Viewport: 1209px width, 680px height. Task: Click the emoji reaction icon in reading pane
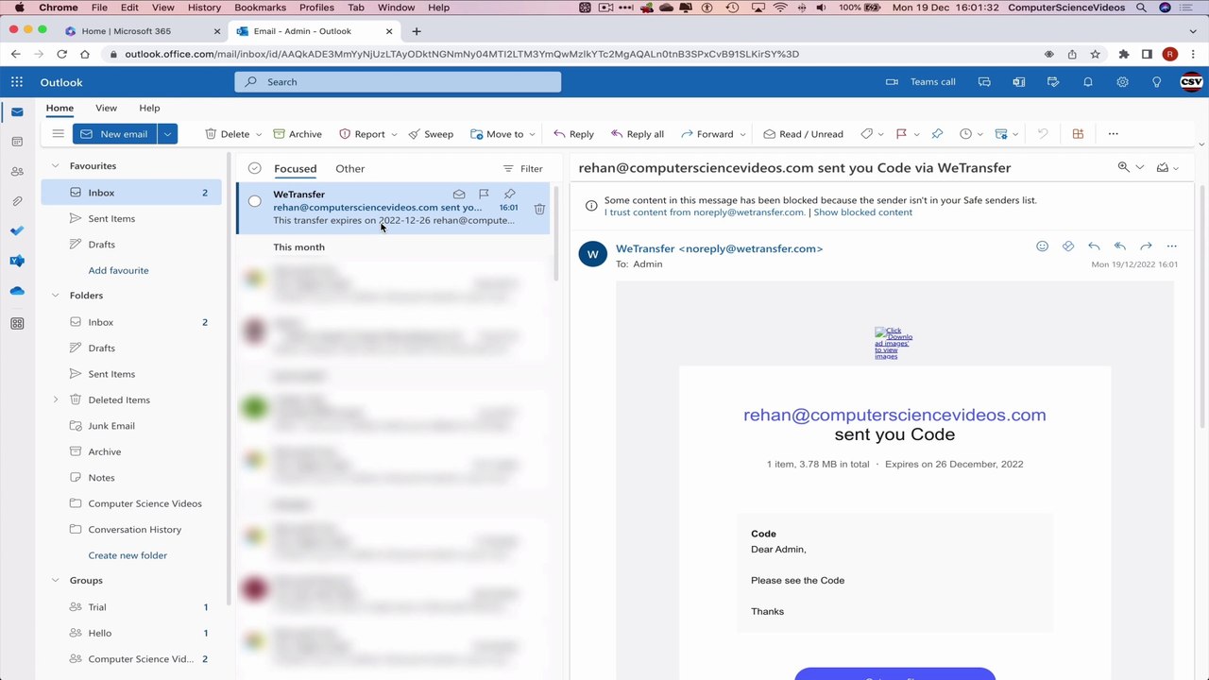(x=1042, y=246)
